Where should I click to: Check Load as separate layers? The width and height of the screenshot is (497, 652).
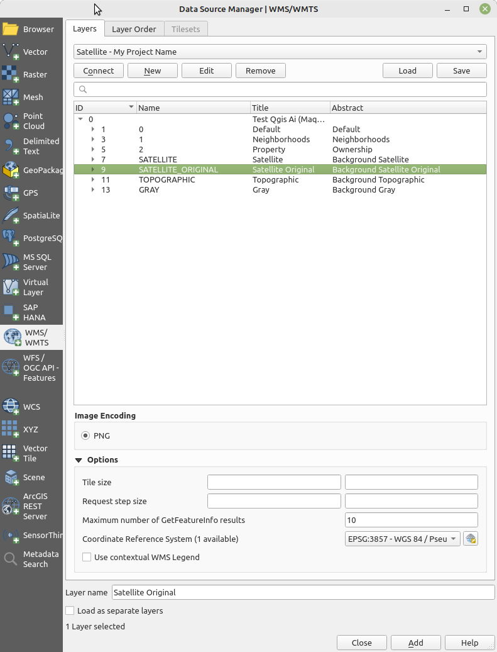tap(70, 610)
